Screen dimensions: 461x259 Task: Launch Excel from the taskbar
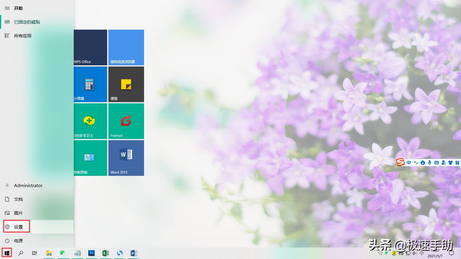pos(105,253)
